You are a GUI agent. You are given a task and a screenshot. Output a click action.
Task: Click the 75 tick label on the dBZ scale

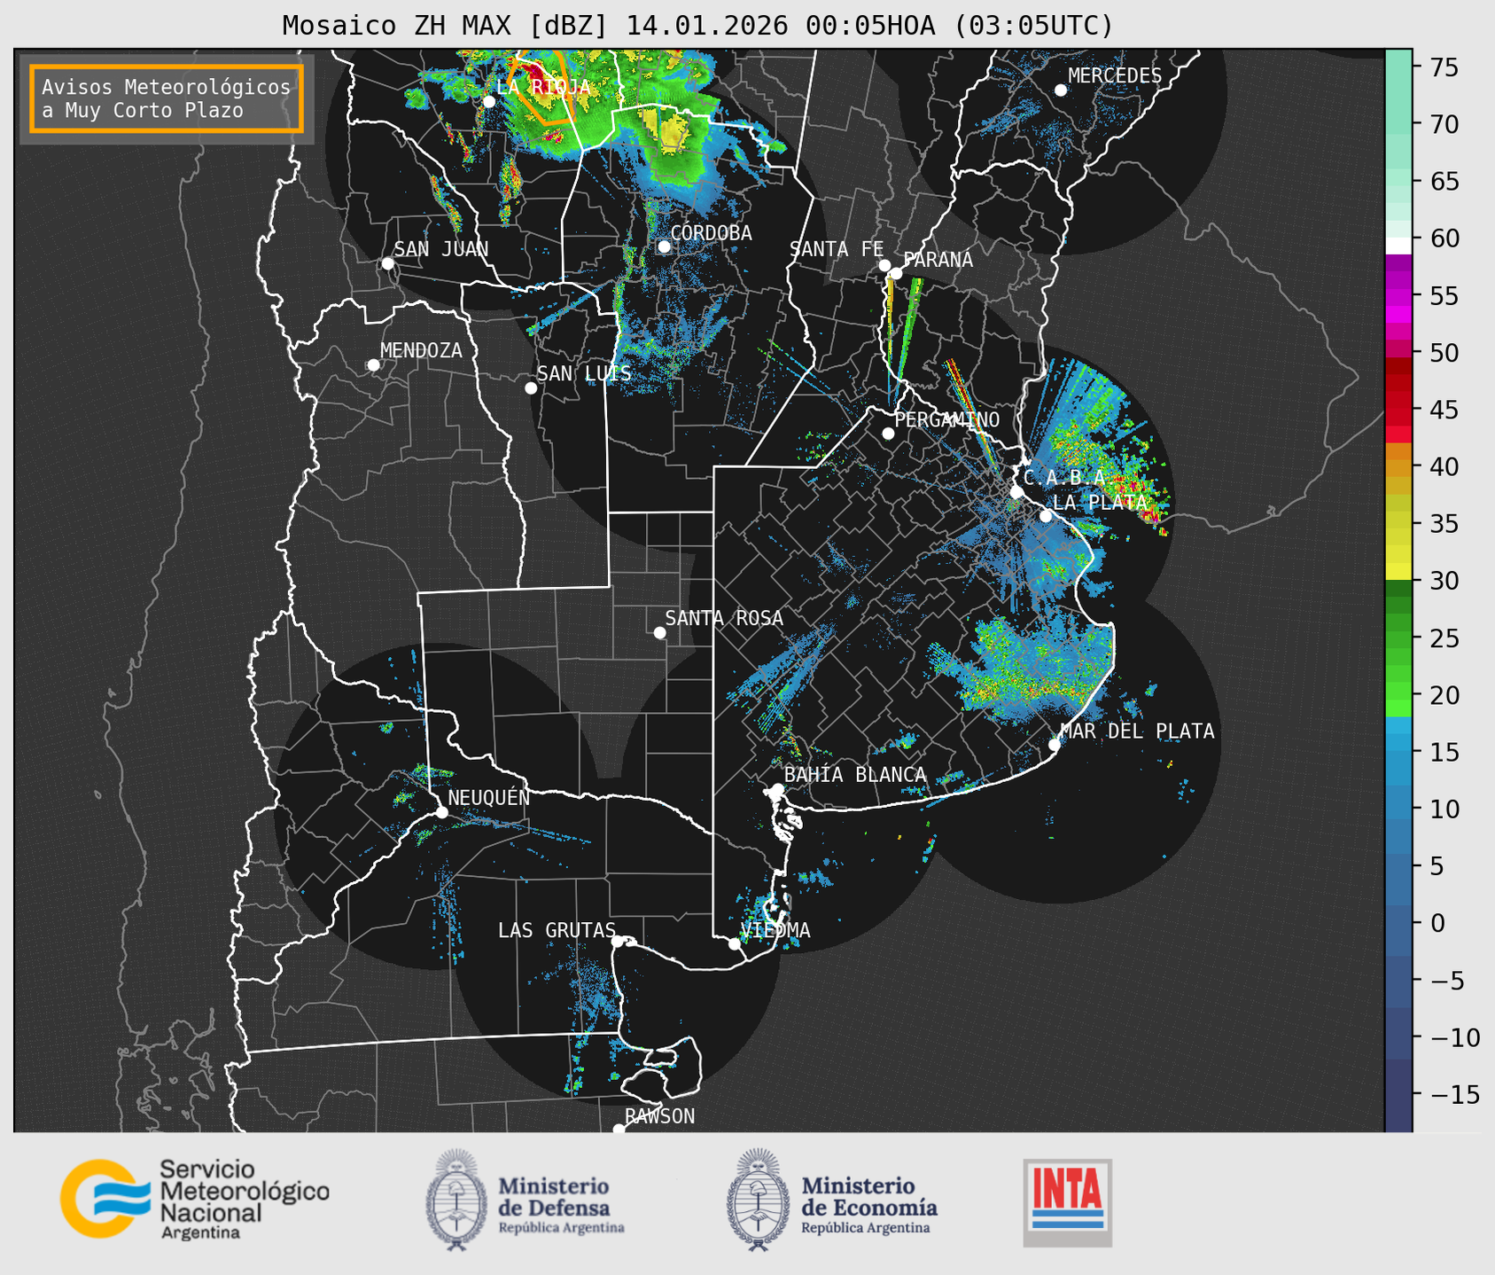pos(1443,67)
